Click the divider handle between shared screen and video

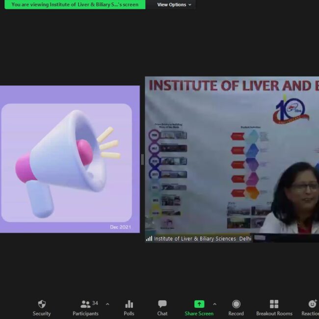(x=142, y=159)
